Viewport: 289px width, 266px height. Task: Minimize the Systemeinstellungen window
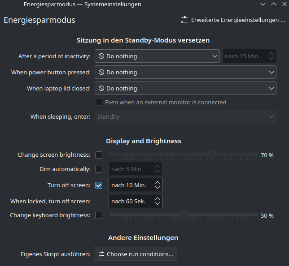263,4
